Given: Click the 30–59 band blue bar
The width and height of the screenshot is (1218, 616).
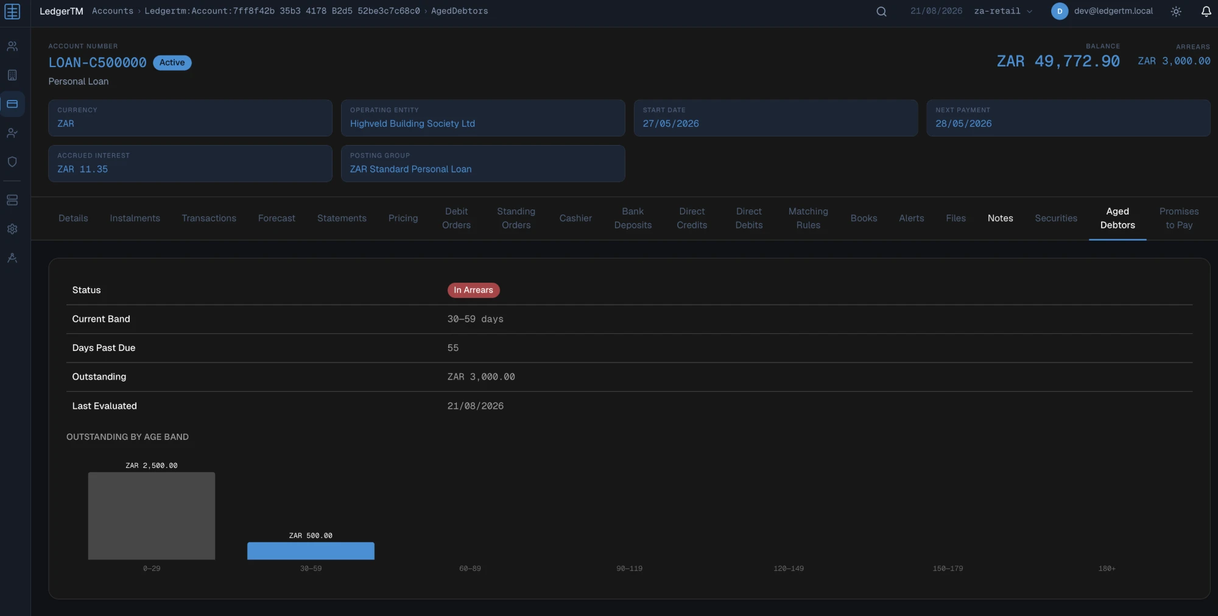Looking at the screenshot, I should click(311, 551).
